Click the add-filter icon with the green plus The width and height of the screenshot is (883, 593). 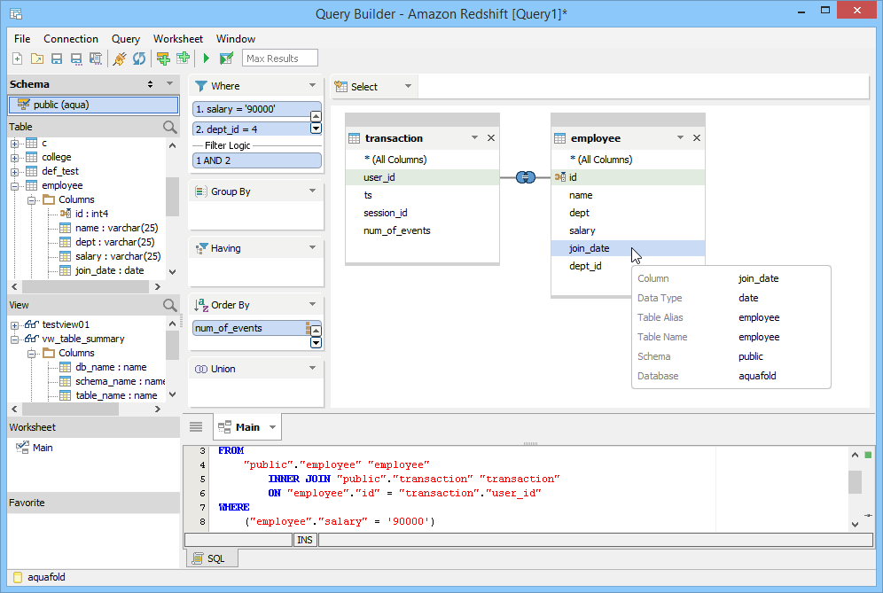163,59
